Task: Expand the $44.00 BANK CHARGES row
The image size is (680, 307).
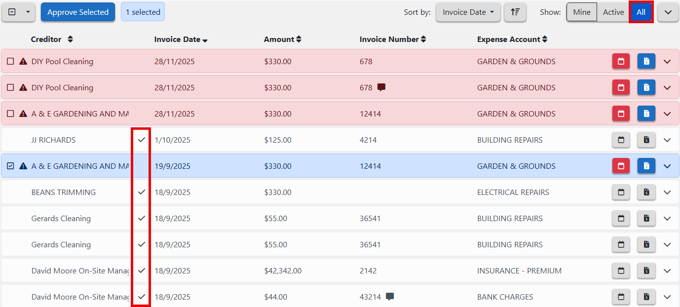Action: click(667, 297)
